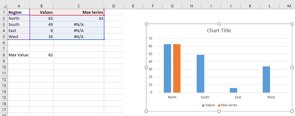295x116 pixels.
Task: Select the blue Values bar for North
Action: (167, 69)
